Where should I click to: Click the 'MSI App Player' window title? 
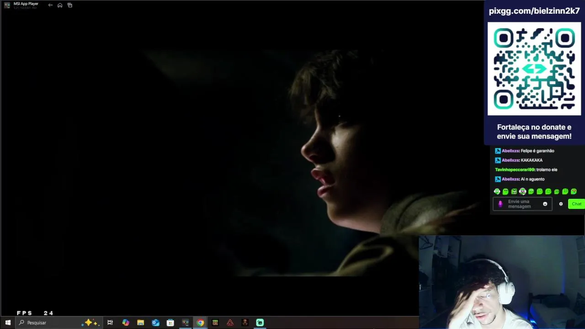pos(26,4)
